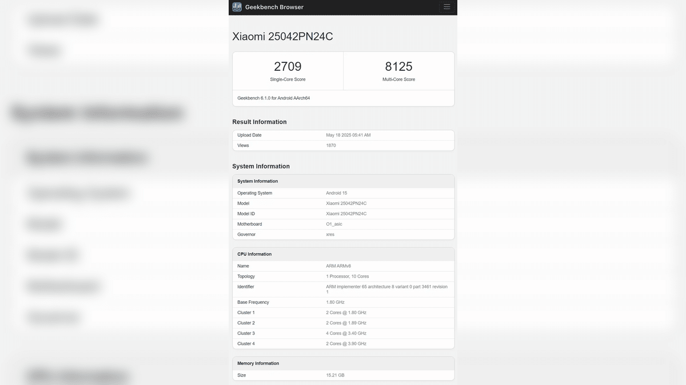Click the CPU Information table header
Image resolution: width=686 pixels, height=385 pixels.
tap(343, 254)
